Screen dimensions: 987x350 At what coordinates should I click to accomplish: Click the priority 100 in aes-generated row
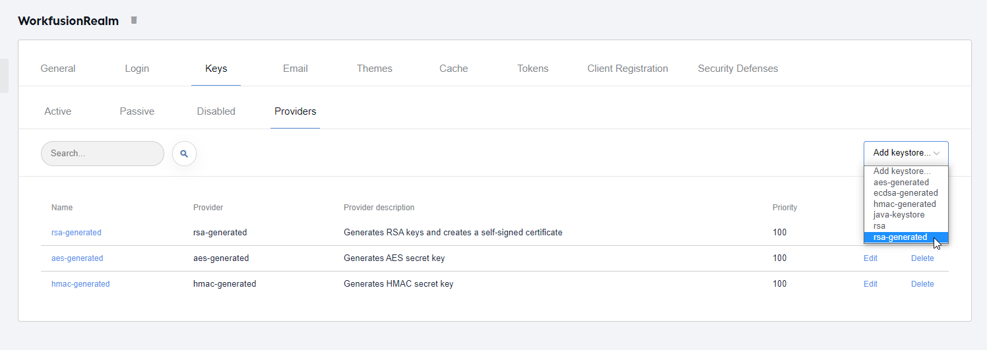coord(780,258)
